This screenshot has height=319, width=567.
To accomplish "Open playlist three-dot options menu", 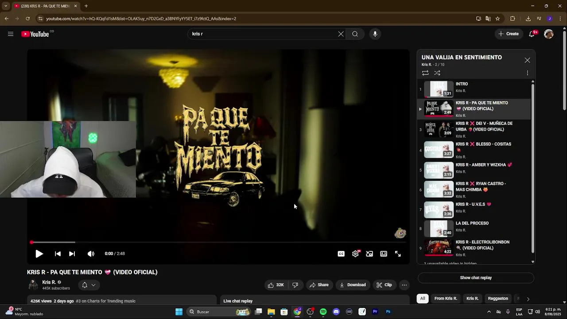I will [527, 73].
